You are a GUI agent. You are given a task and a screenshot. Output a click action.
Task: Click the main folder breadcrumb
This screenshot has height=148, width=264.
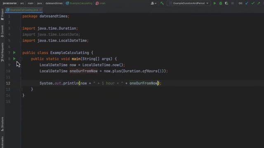[31, 3]
